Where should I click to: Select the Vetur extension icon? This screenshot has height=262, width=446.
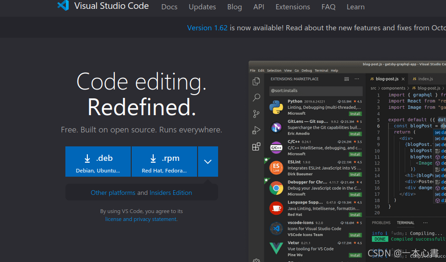pos(276,248)
